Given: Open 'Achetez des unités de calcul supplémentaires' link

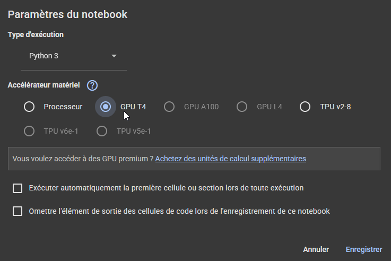Looking at the screenshot, I should pyautogui.click(x=231, y=159).
